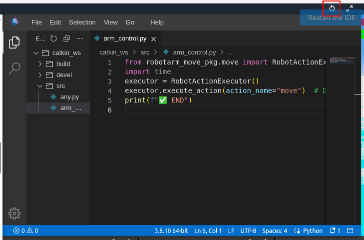The height and width of the screenshot is (240, 364).
Task: Click the editor minimap
Action: point(342,60)
